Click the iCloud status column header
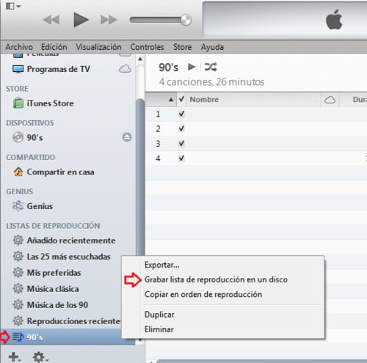Viewport: 367px width, 363px height. [x=330, y=100]
